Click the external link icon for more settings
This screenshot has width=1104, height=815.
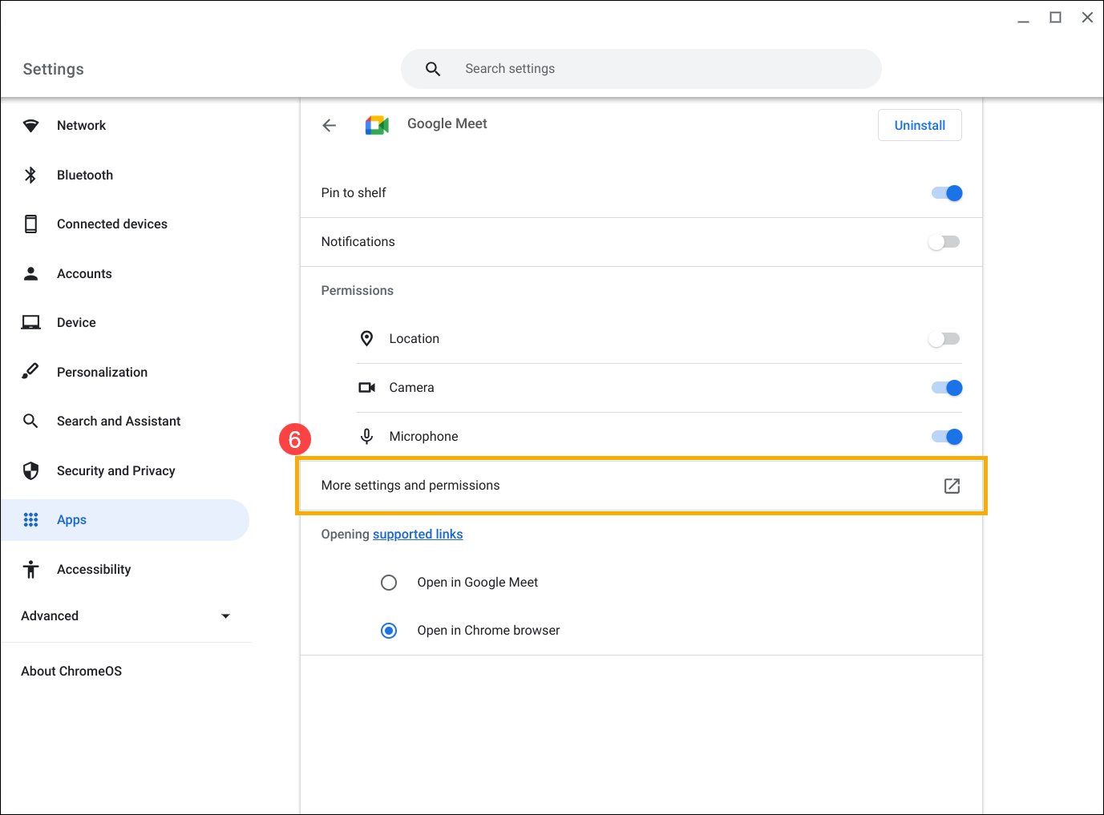point(952,486)
